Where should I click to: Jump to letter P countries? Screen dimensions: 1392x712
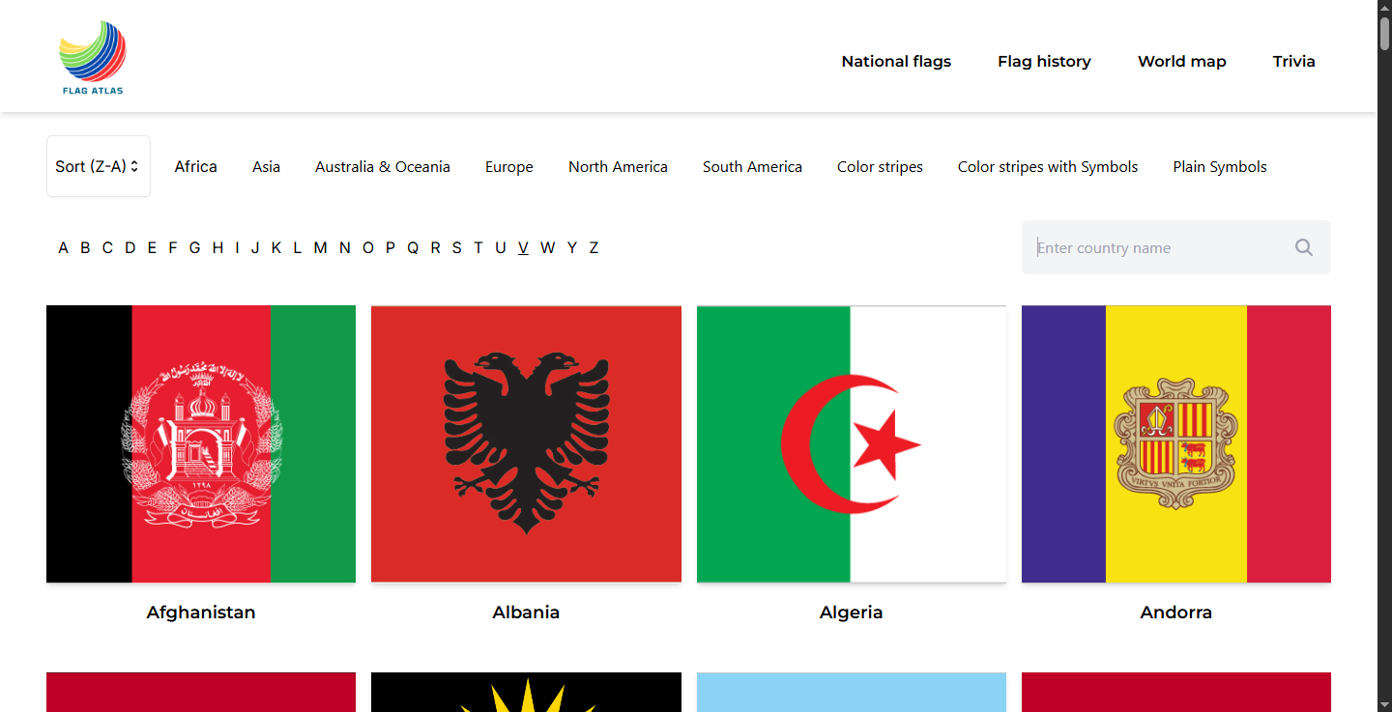pyautogui.click(x=391, y=247)
